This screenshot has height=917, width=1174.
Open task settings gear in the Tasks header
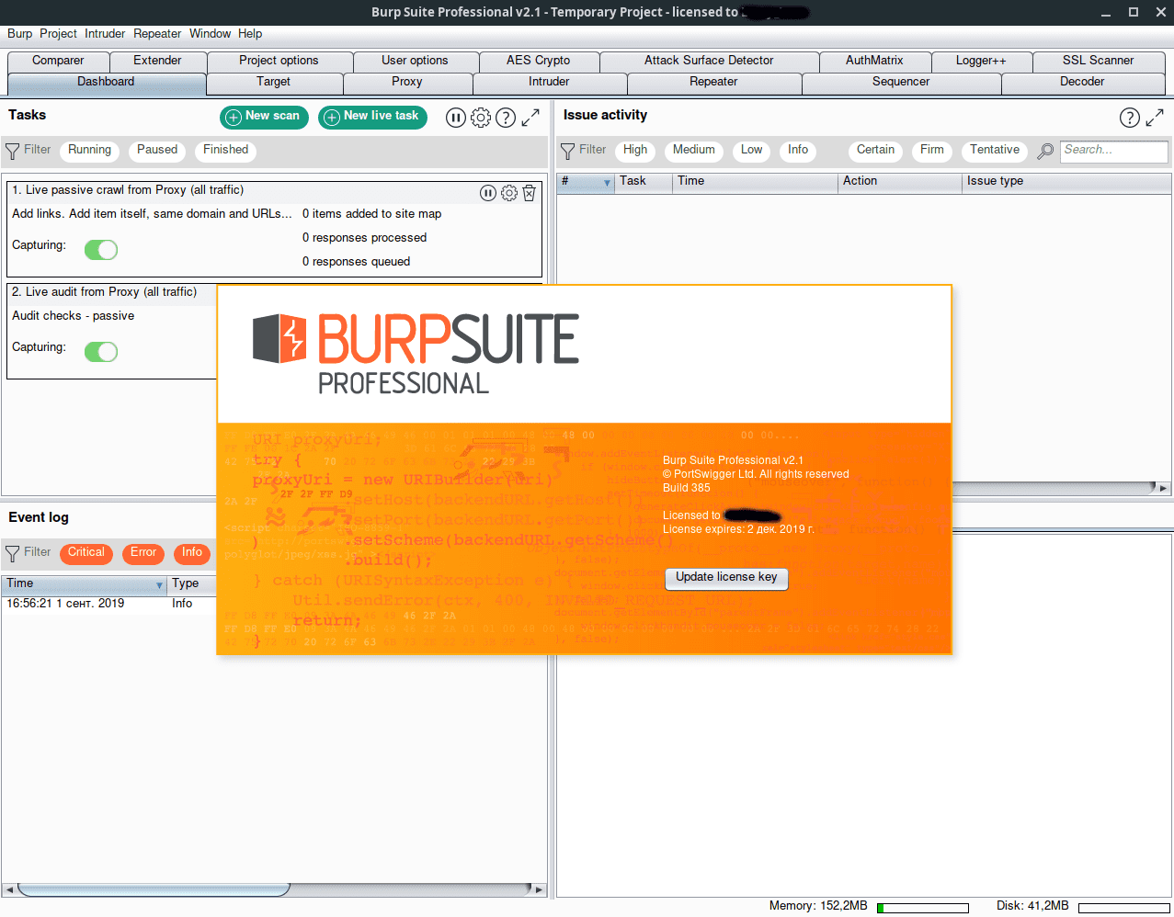480,118
